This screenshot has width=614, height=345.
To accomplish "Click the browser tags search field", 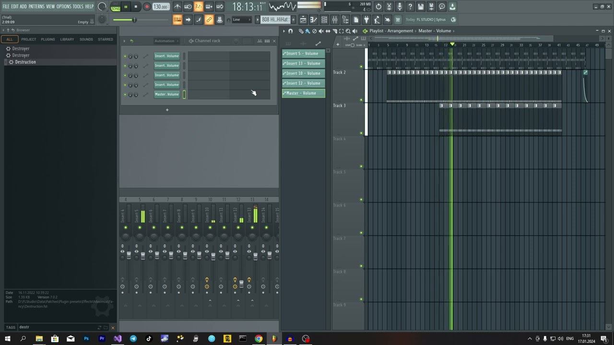I will pyautogui.click(x=58, y=327).
